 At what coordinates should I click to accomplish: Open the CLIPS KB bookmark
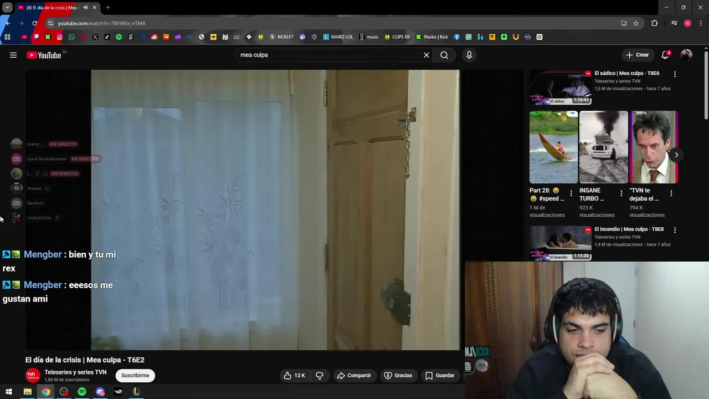(x=397, y=37)
